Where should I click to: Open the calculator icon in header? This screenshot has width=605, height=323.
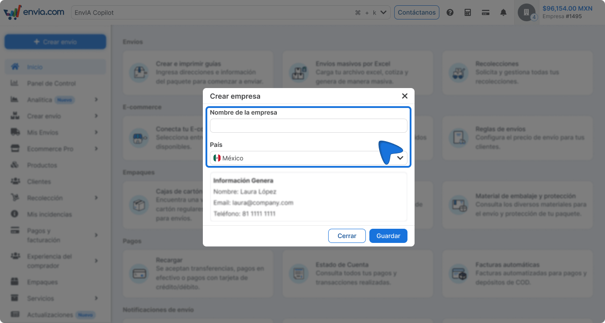[x=468, y=12]
